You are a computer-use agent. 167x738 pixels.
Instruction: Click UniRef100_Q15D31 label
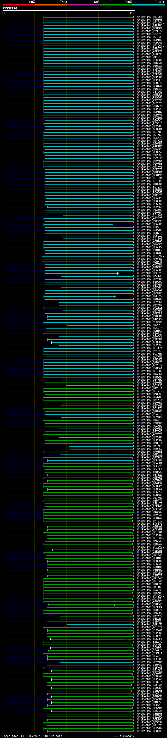pyautogui.click(x=150, y=63)
